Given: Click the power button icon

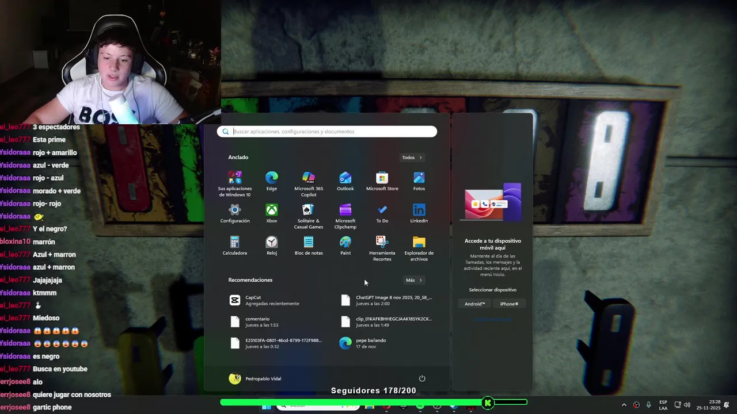Looking at the screenshot, I should [422, 378].
